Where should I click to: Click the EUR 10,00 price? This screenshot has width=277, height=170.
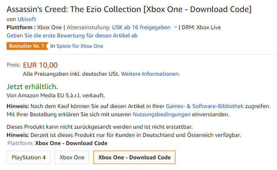(x=40, y=65)
